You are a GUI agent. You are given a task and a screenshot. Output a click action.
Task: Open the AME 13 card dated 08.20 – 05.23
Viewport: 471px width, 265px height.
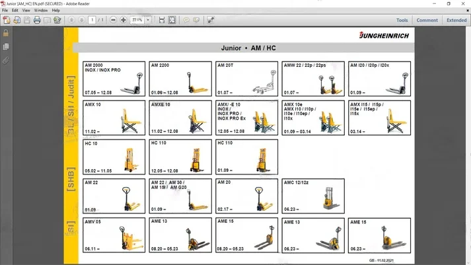180,235
